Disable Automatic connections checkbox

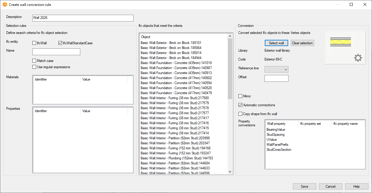pos(240,105)
